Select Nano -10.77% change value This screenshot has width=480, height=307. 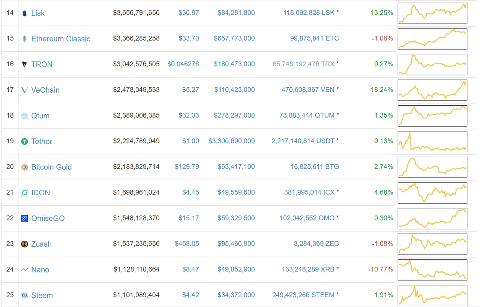coord(381,269)
